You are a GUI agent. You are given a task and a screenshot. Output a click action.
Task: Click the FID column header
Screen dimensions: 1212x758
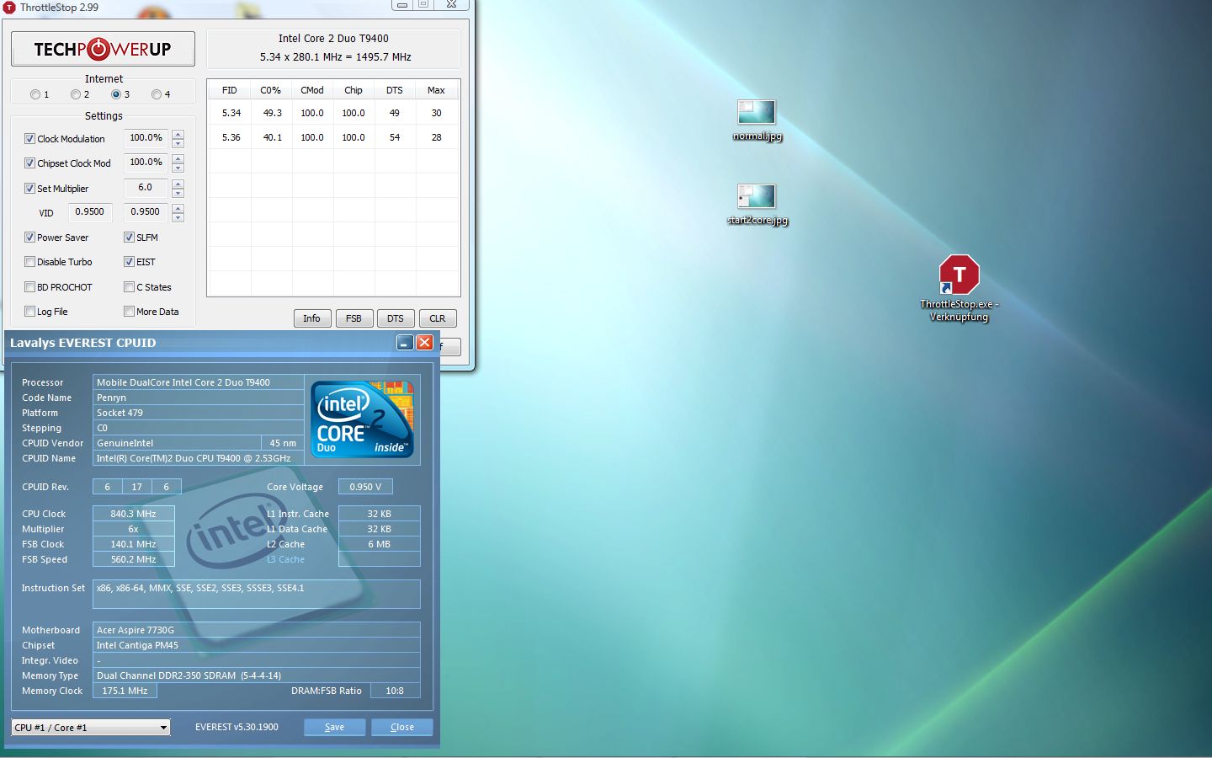(x=230, y=90)
